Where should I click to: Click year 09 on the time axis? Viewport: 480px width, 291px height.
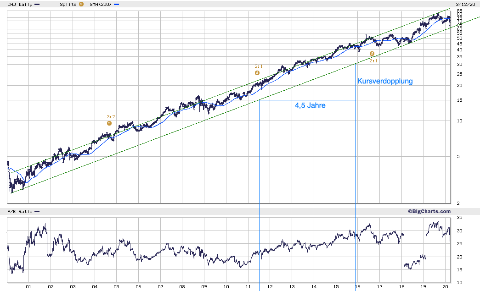pos(204,287)
